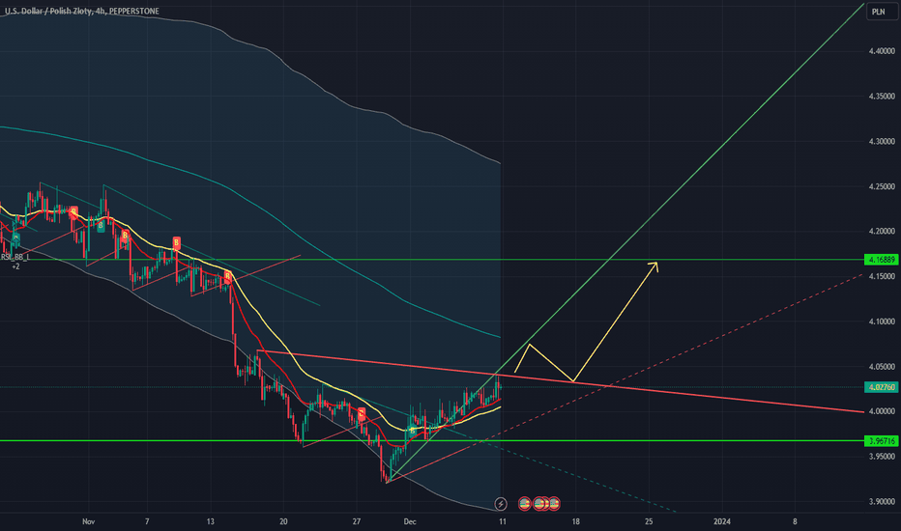The image size is (901, 531).
Task: Click the 4.40000 price axis value
Action: (882, 51)
